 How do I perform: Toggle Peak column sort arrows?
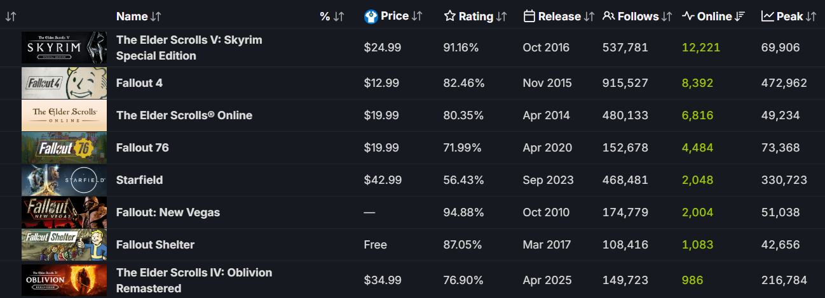pyautogui.click(x=811, y=16)
